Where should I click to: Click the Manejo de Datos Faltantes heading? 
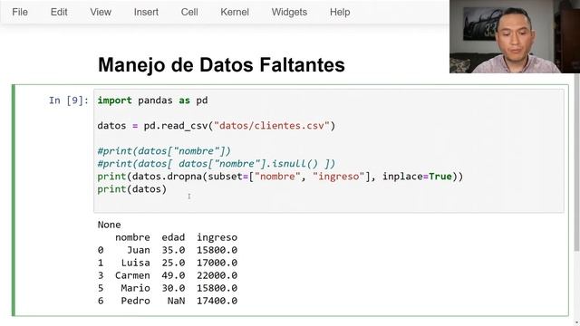coord(221,64)
